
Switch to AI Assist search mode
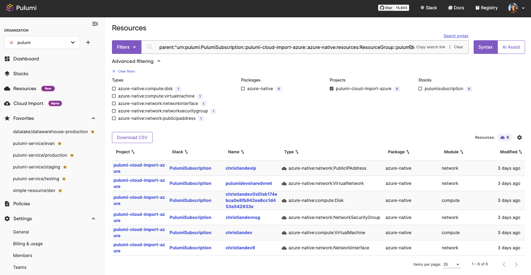pyautogui.click(x=511, y=47)
